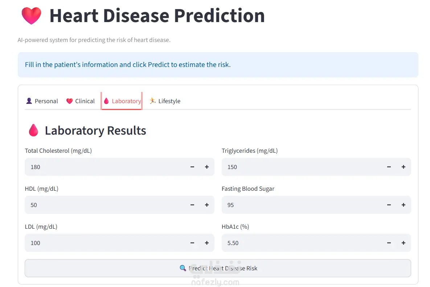
Task: Decrease HDL value with minus icon
Action: click(x=192, y=205)
